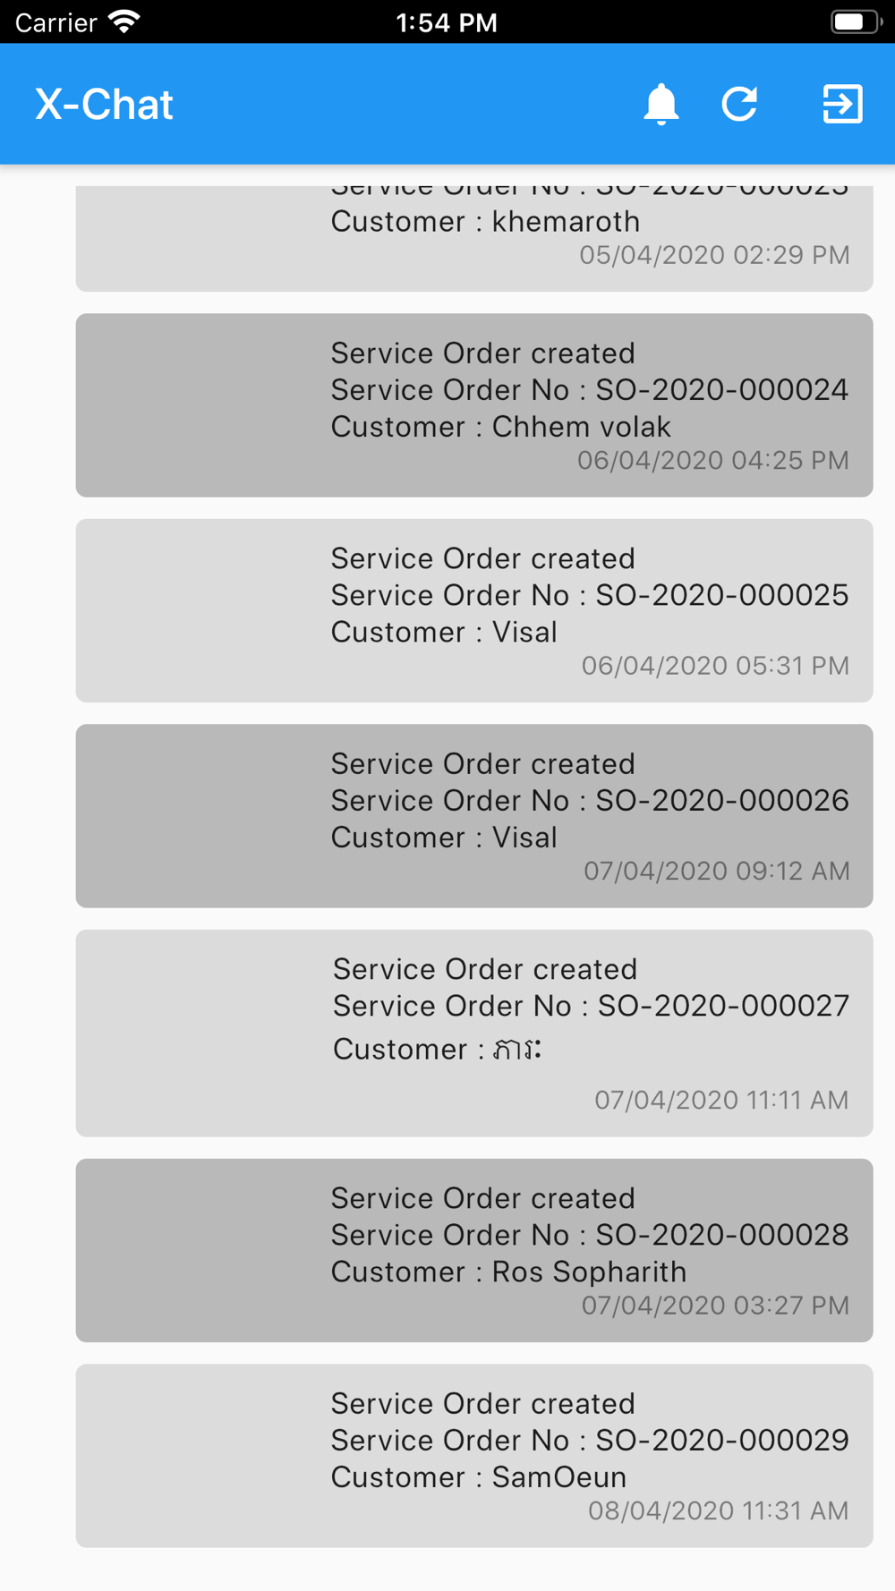Open service order SO-2020-000026 card
The width and height of the screenshot is (895, 1591).
click(x=474, y=816)
